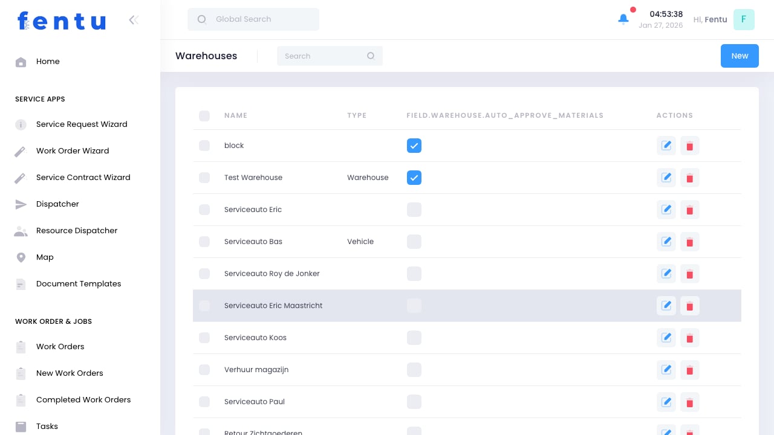The width and height of the screenshot is (774, 435).
Task: Click the Serviceauto Paul name
Action: [x=255, y=402]
